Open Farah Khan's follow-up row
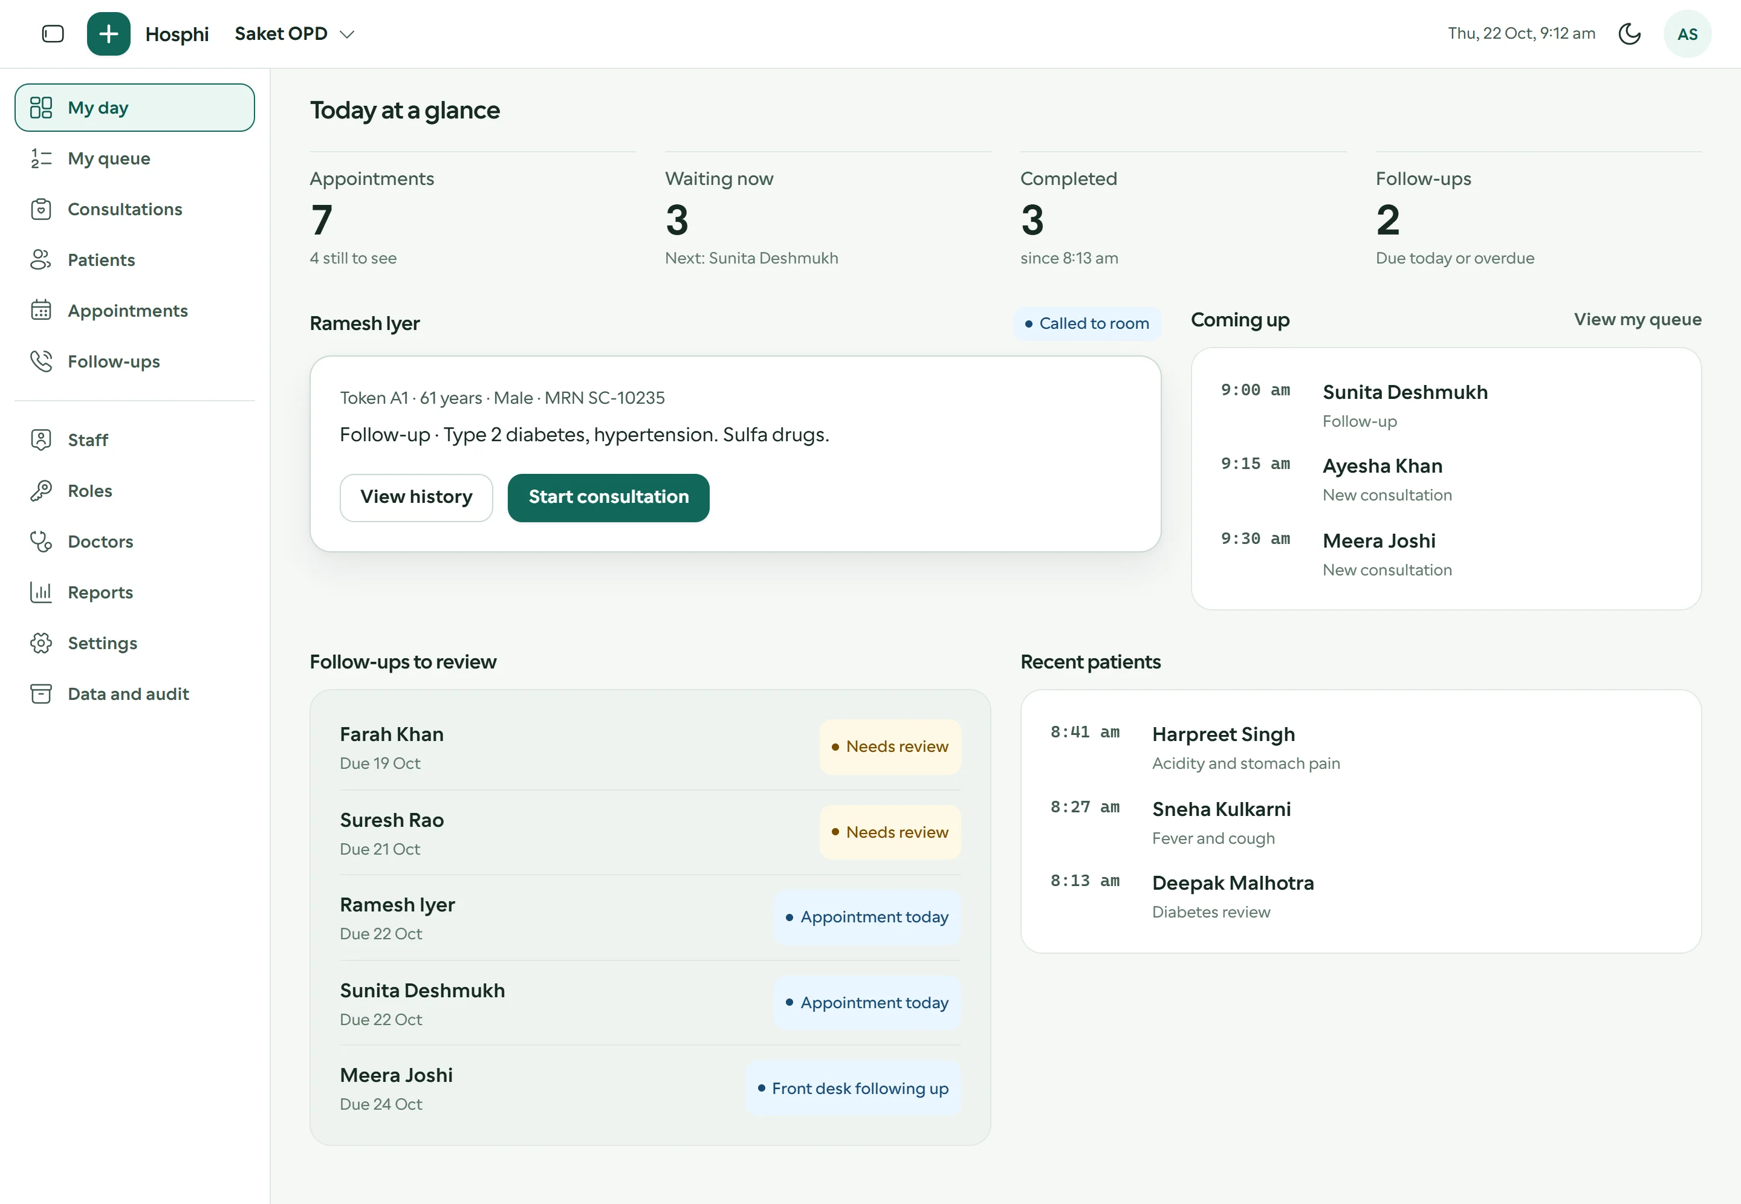This screenshot has height=1204, width=1741. 650,747
